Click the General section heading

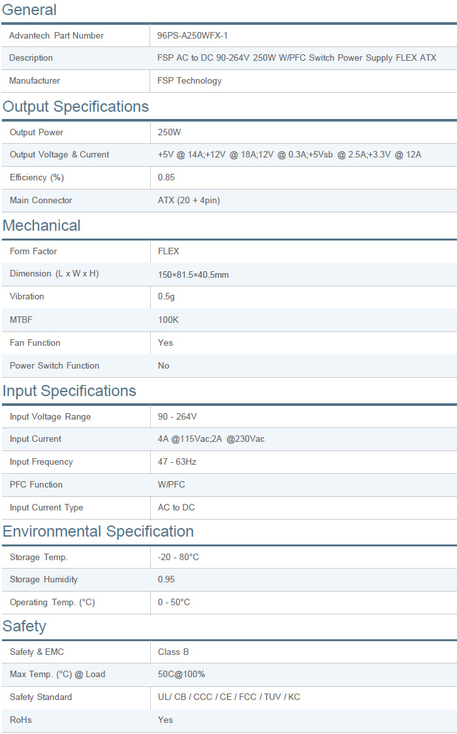29,10
